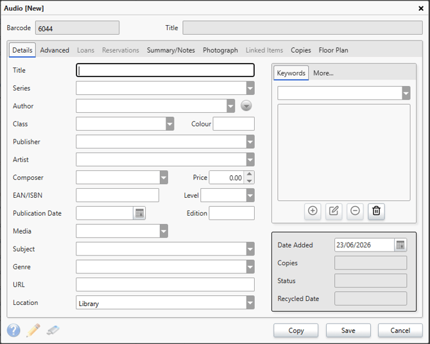Click the Cancel button

[x=400, y=331]
